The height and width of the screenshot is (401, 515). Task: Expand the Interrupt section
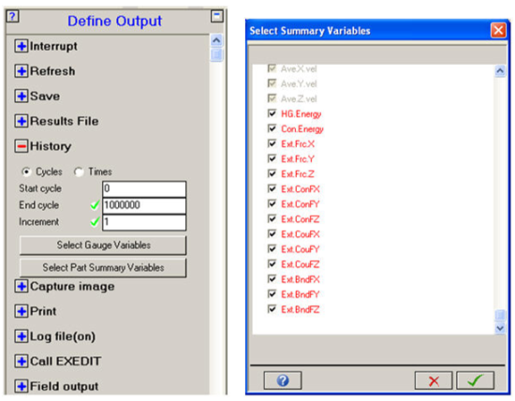click(22, 46)
